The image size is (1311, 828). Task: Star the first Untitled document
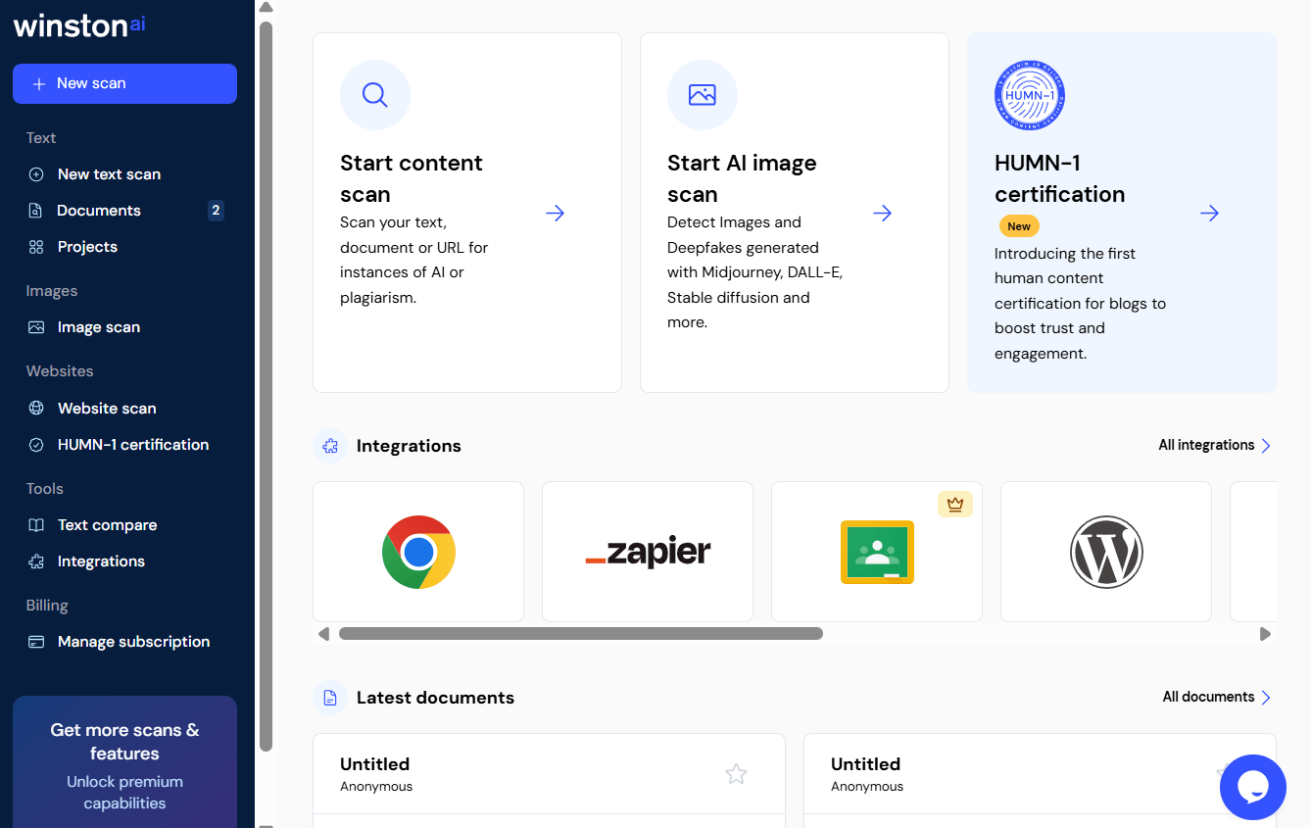tap(736, 774)
